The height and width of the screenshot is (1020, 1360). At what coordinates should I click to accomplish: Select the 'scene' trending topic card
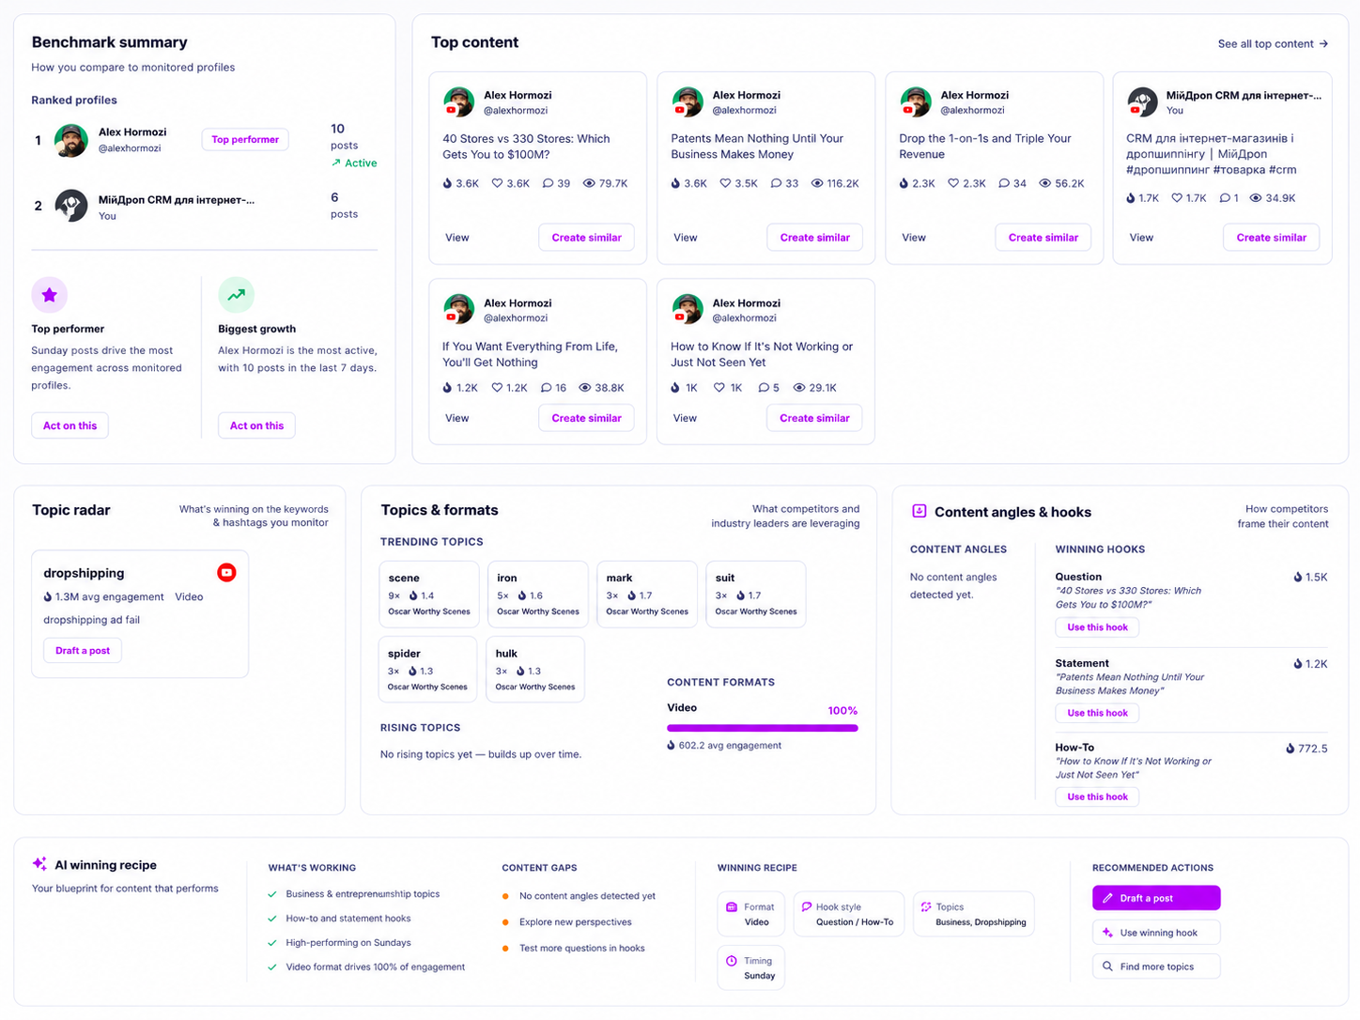[429, 595]
